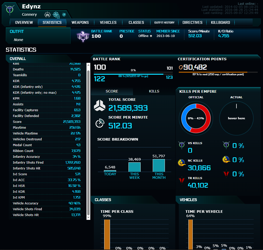Image resolution: width=263 pixels, height=250 pixels.
Task: Click the TR icon in the actual percentage column
Action: click(226, 174)
